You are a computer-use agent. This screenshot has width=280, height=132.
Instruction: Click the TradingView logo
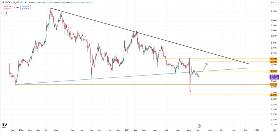(4, 126)
